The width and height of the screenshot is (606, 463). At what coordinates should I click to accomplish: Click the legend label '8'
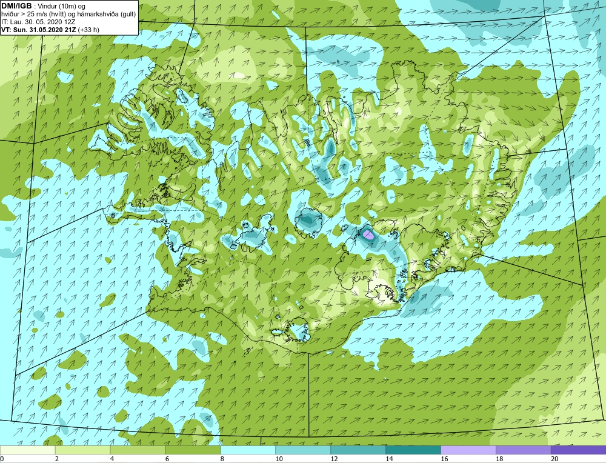pos(222,459)
